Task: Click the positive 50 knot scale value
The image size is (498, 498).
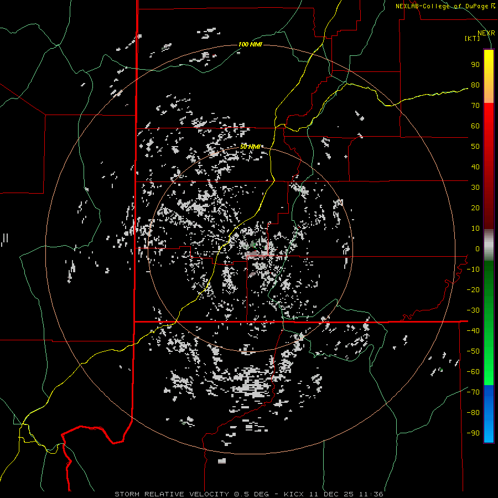Action: 475,147
